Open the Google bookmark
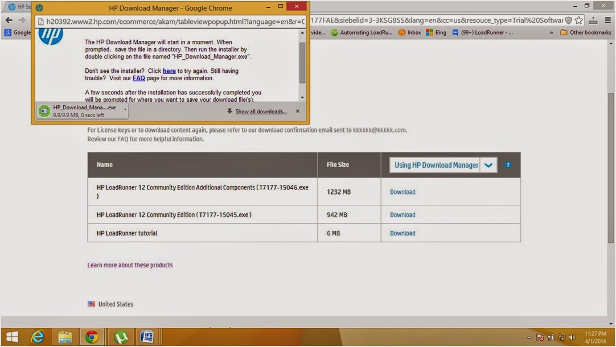Image resolution: width=616 pixels, height=347 pixels. click(x=18, y=32)
